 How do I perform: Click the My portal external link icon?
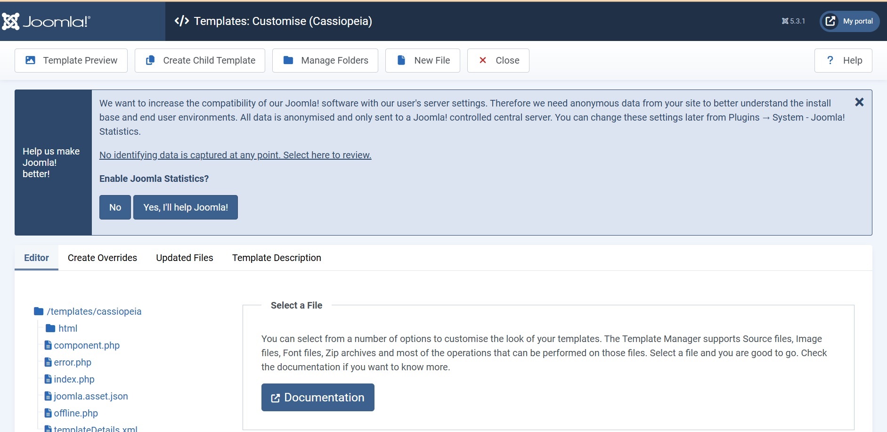830,21
